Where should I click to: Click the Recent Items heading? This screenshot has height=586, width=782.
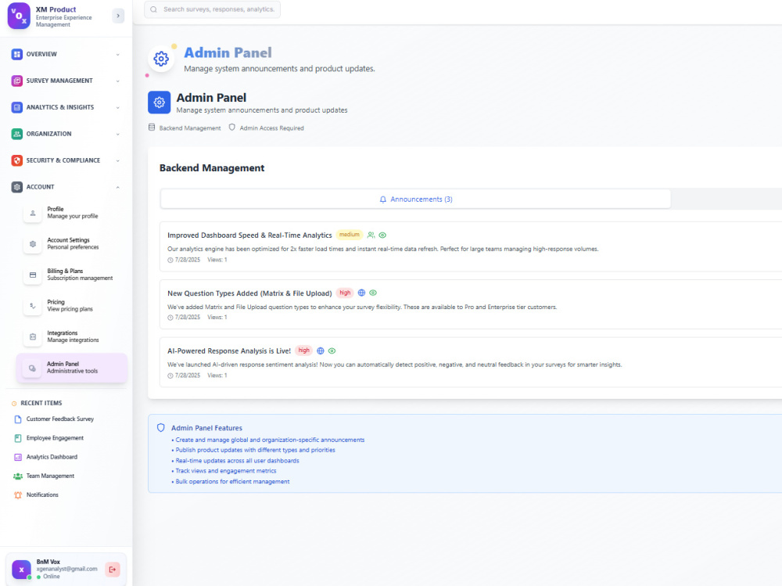(41, 403)
